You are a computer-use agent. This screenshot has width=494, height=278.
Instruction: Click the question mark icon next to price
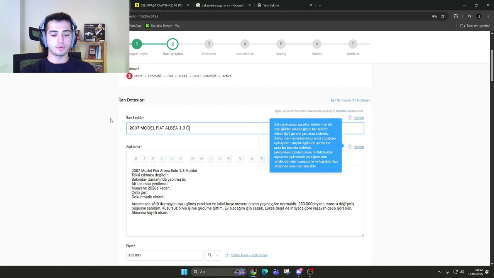coord(227,255)
